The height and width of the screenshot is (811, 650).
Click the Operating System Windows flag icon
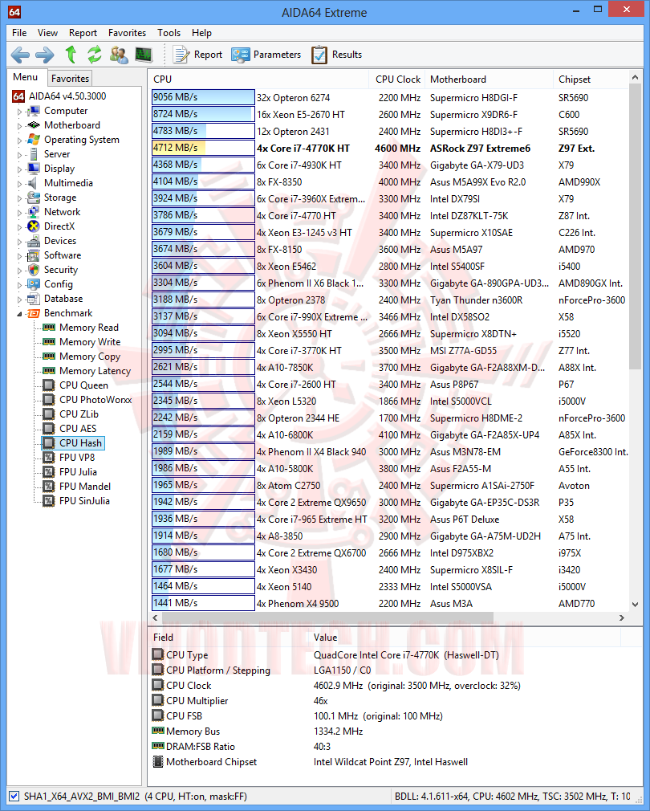coord(34,140)
